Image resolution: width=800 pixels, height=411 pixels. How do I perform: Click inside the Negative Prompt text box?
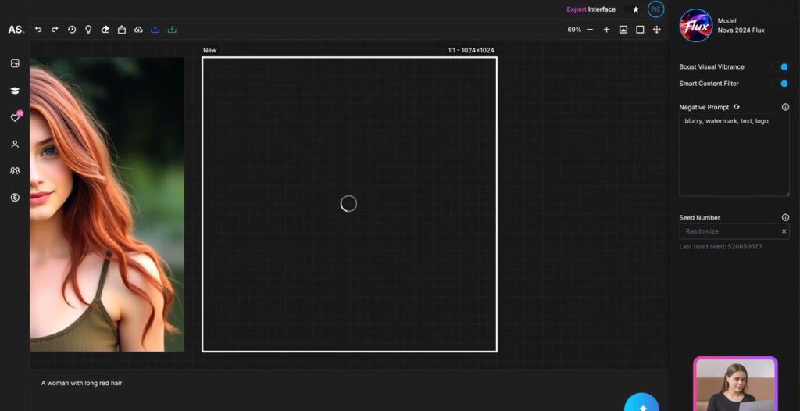coord(734,156)
